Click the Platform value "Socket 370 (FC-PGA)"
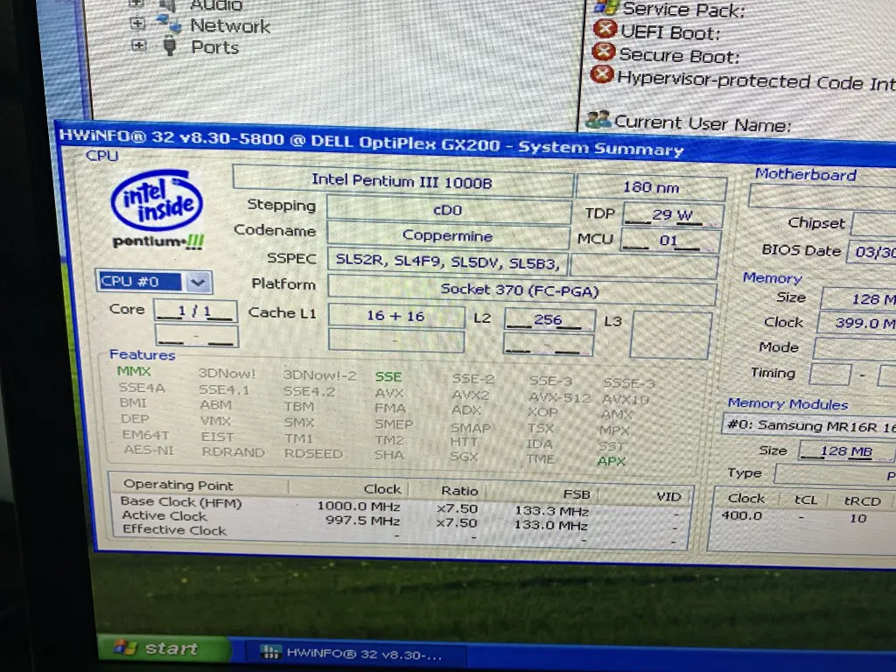Viewport: 896px width, 672px height. (521, 290)
